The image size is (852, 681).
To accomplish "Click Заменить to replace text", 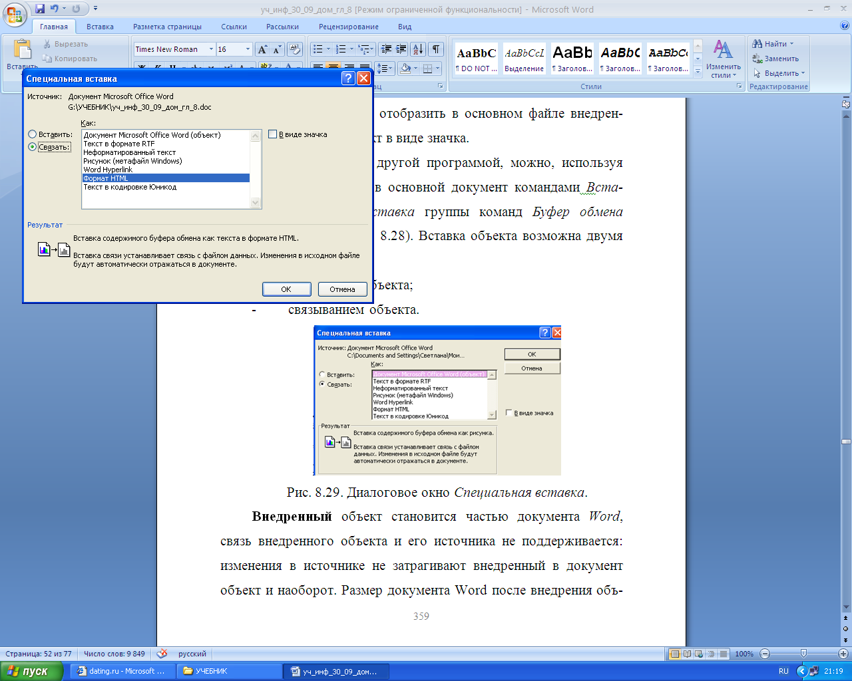I will (x=776, y=59).
